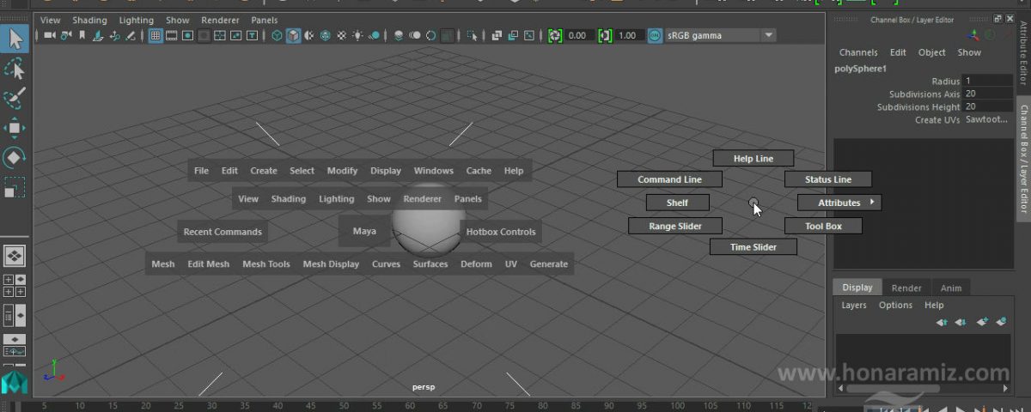Toggle the Film Gate display
The width and height of the screenshot is (1031, 412).
pyautogui.click(x=171, y=35)
